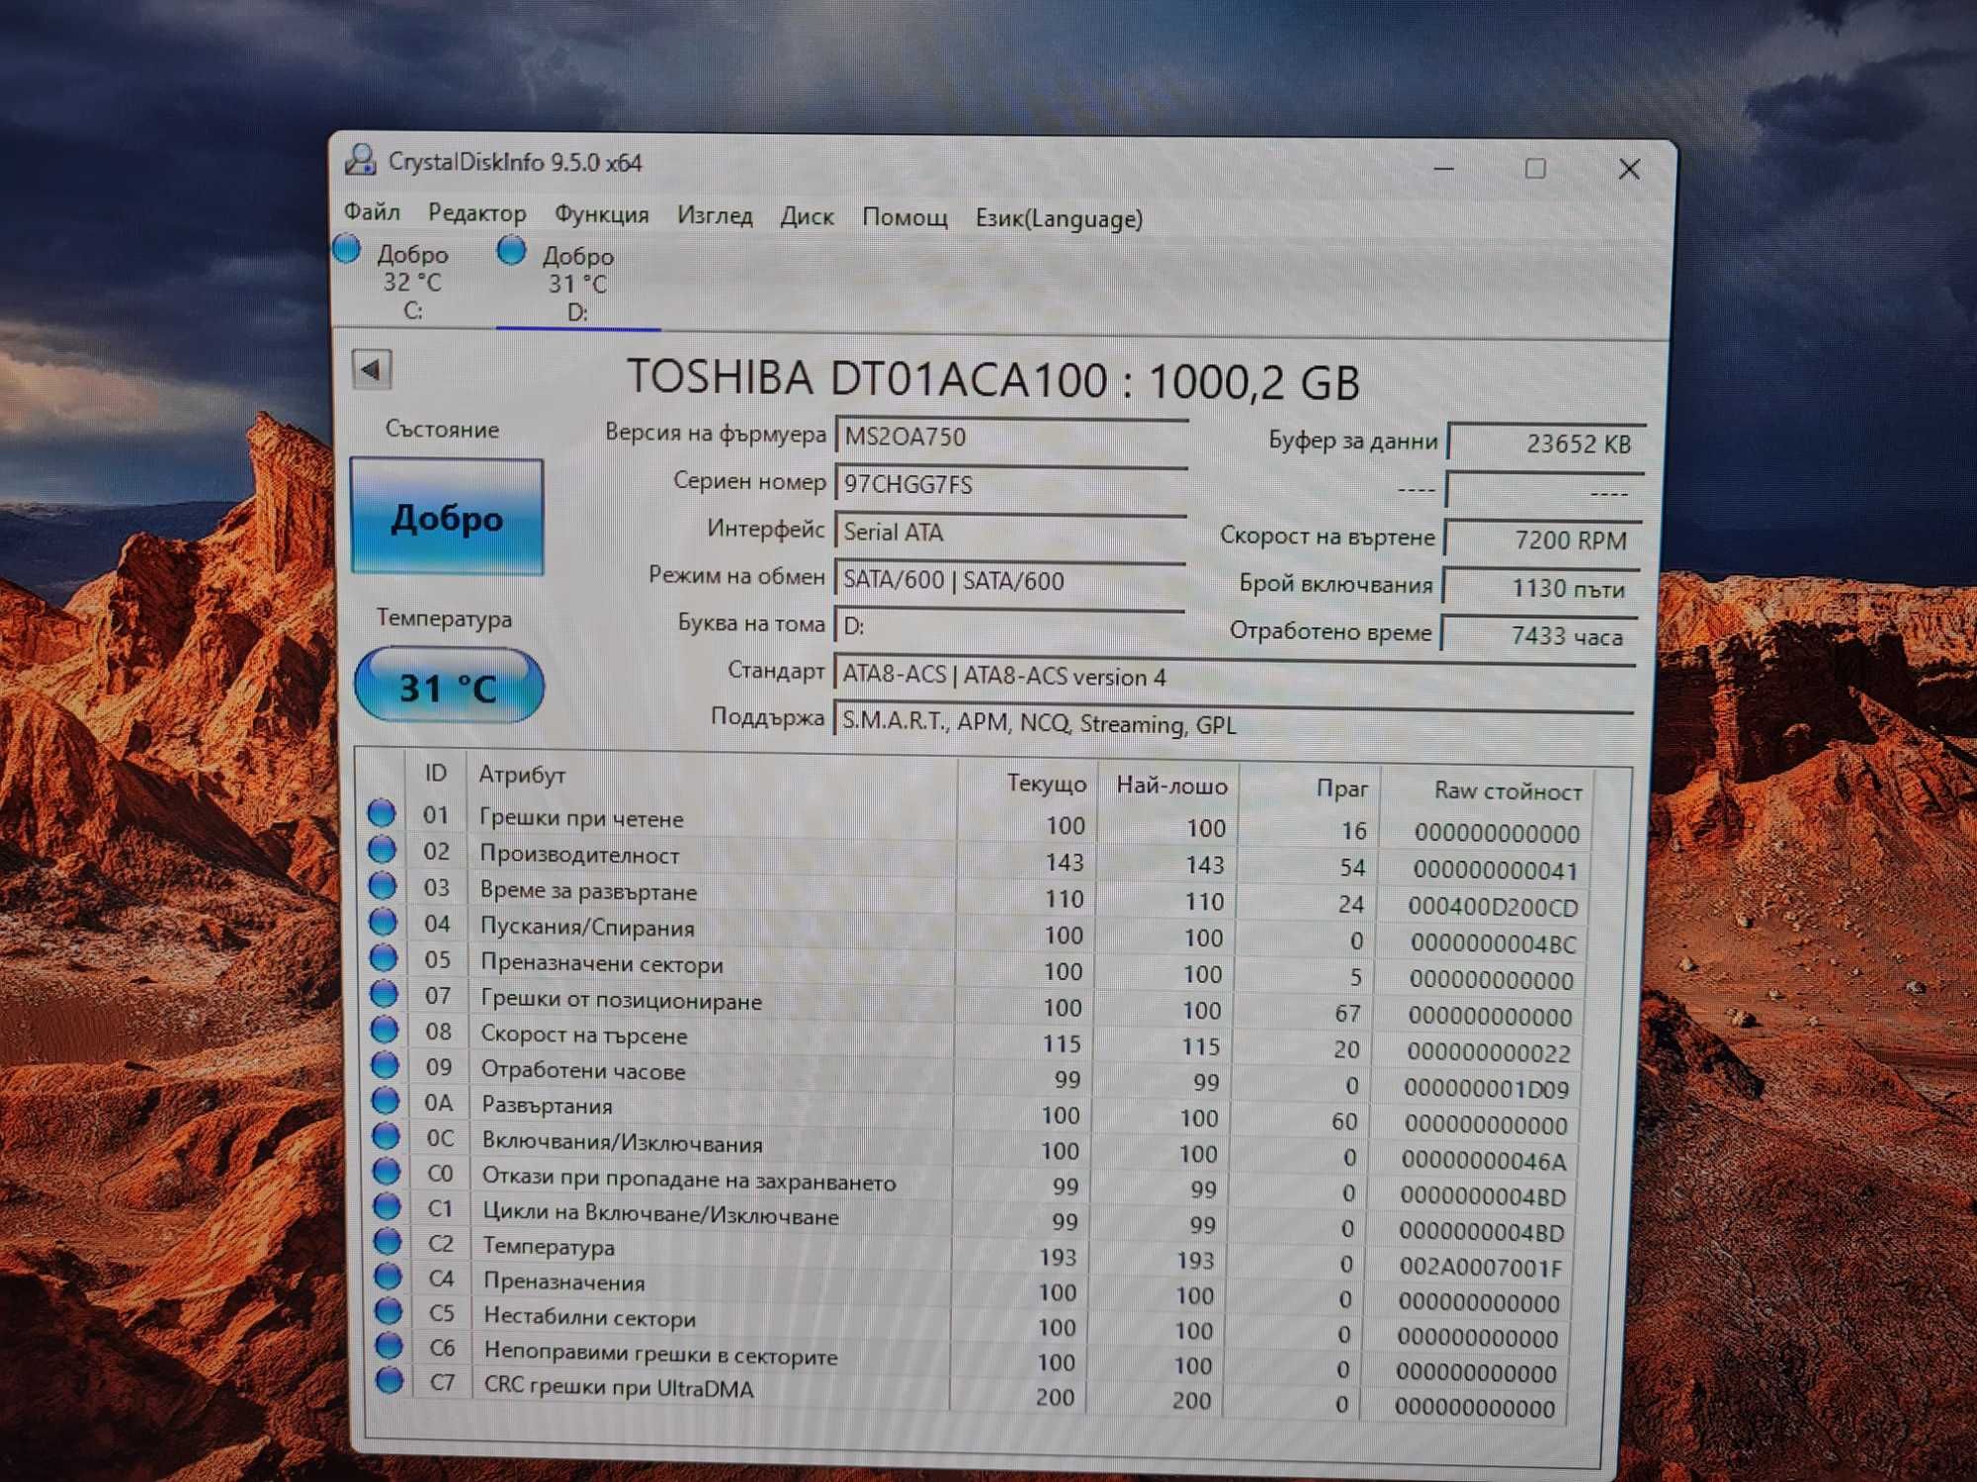This screenshot has height=1482, width=1977.
Task: Click status circle for C5 Нестабилни сектори
Action: click(x=388, y=1311)
